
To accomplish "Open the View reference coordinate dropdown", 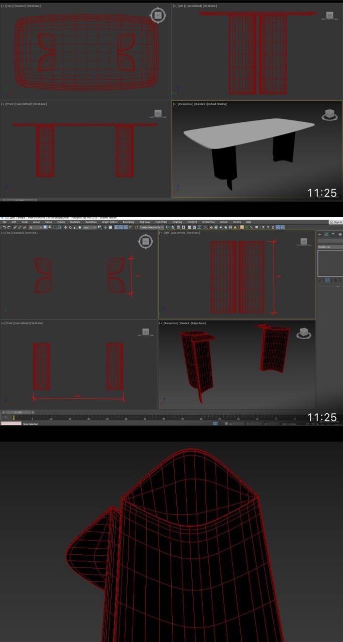I will 90,227.
